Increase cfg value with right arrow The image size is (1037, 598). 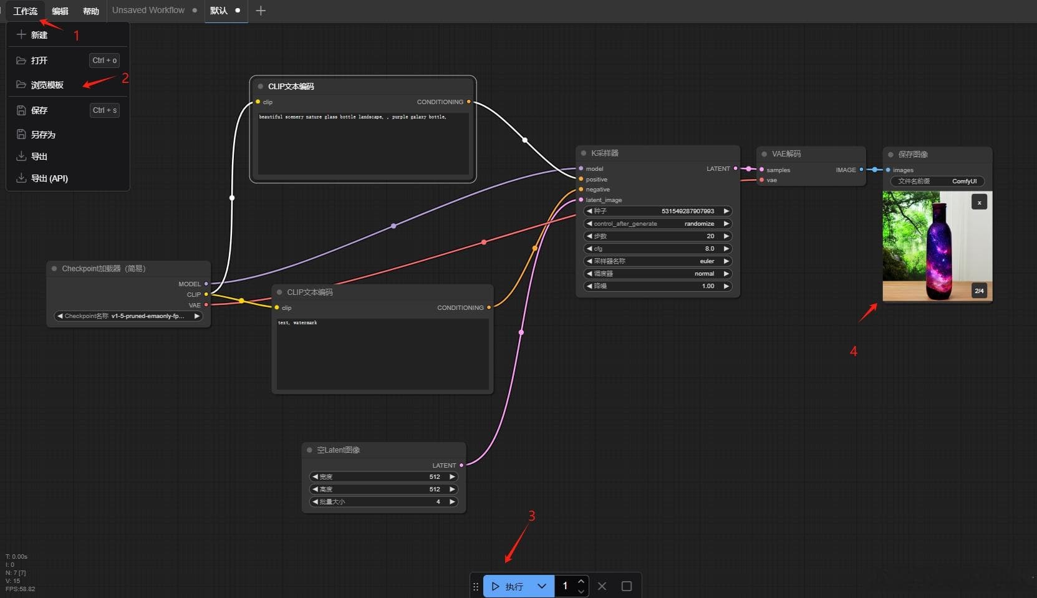[x=726, y=249]
